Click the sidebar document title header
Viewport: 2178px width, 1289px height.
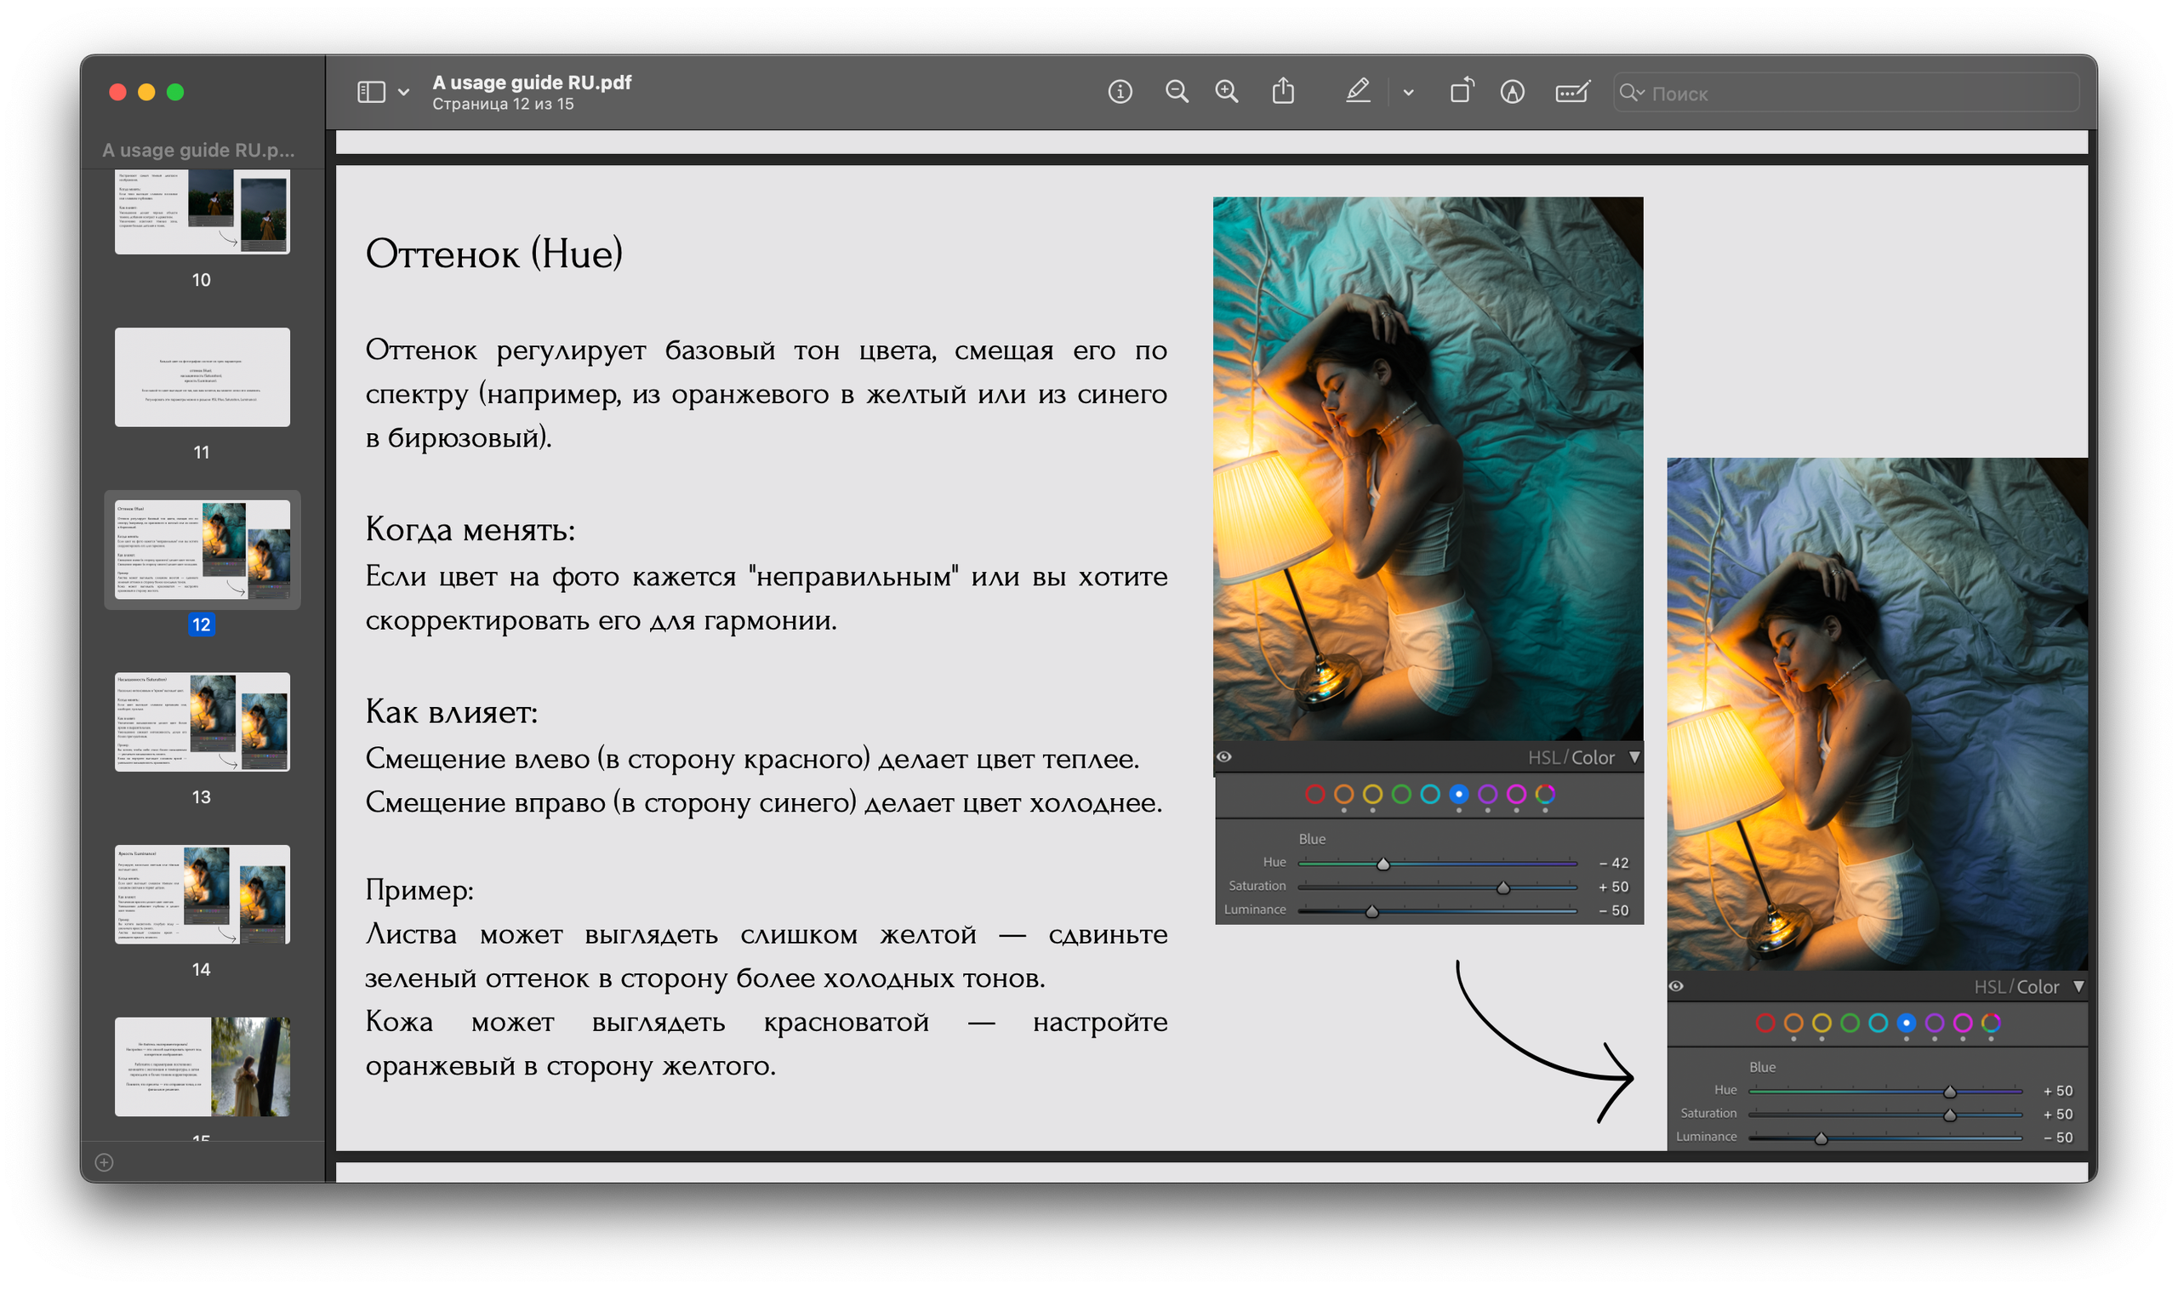[x=198, y=151]
